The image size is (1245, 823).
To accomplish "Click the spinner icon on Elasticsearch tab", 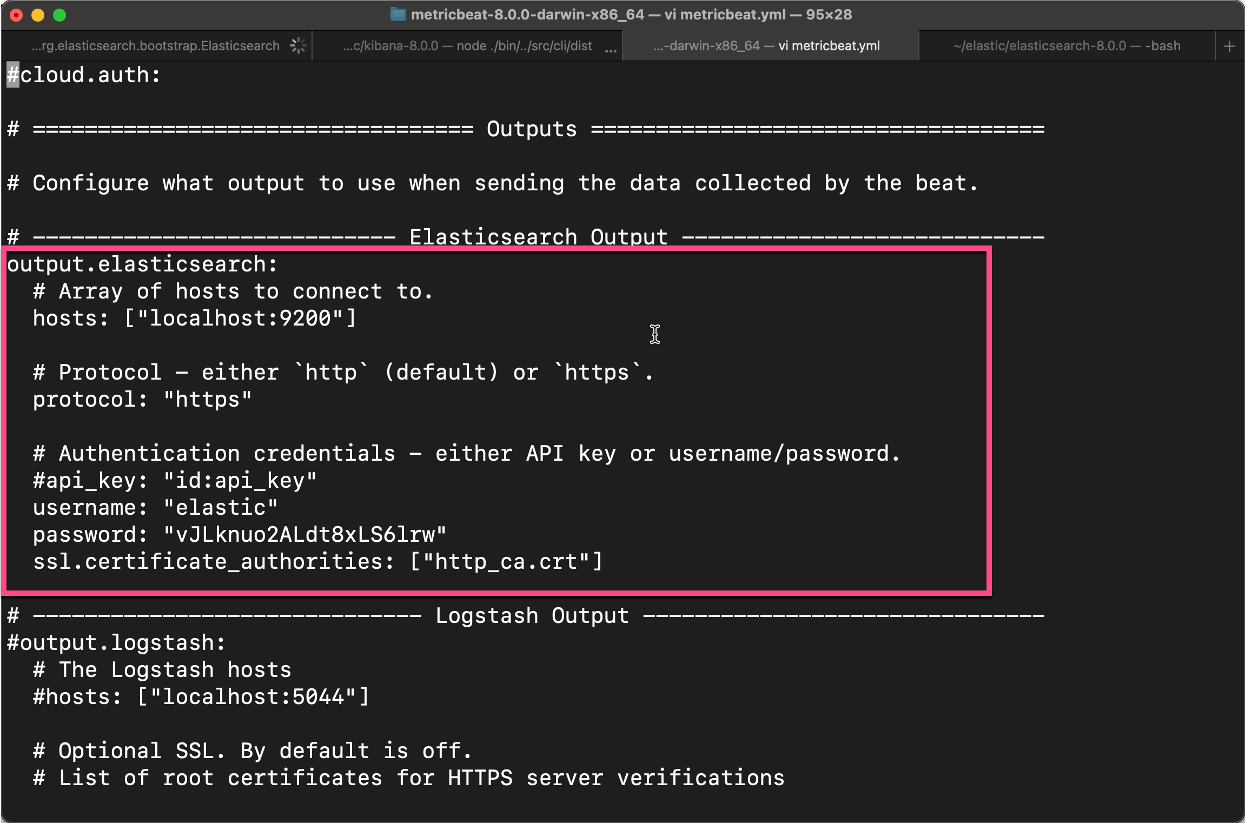I will (298, 46).
